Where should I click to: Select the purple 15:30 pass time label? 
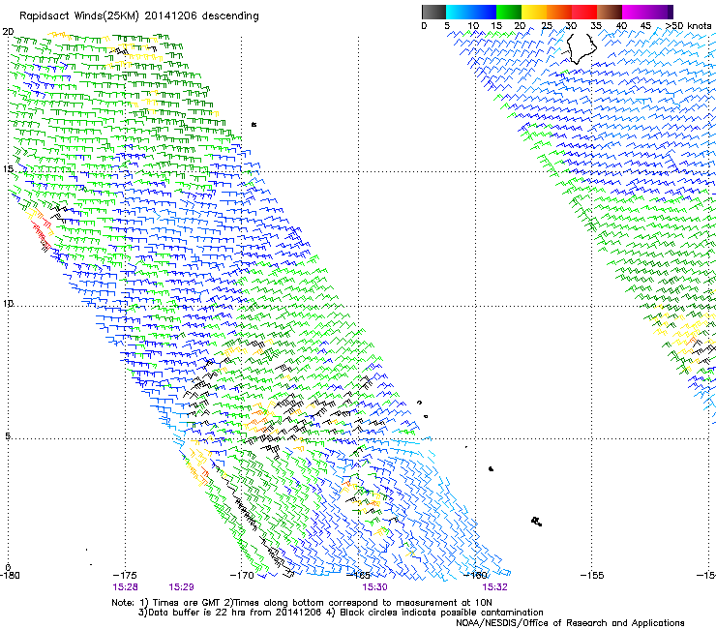coord(374,587)
